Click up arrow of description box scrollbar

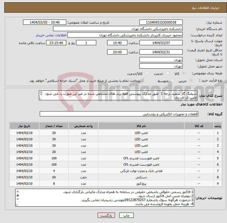41,92
